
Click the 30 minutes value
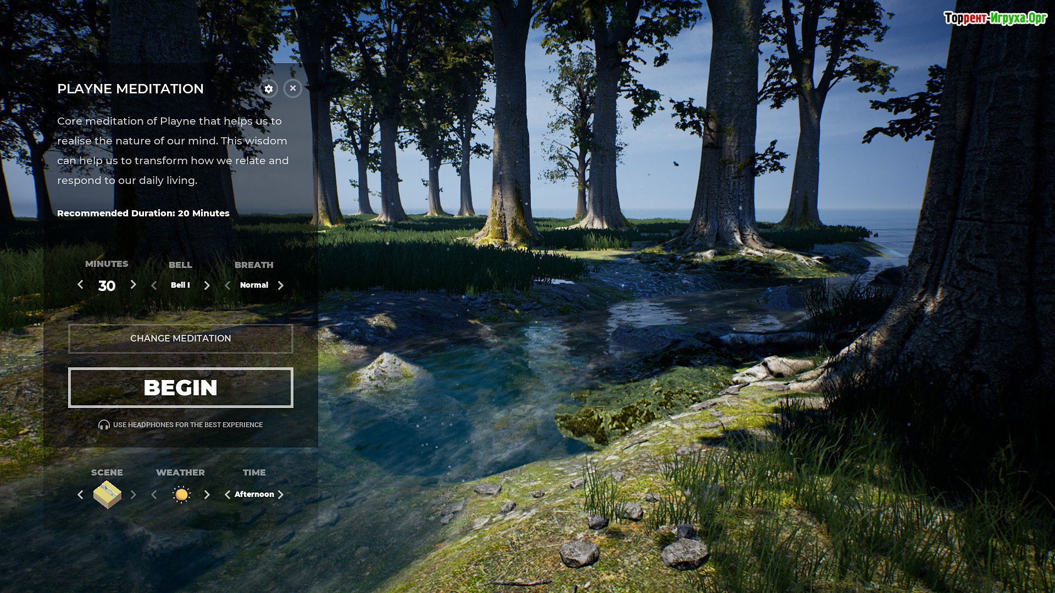click(107, 286)
